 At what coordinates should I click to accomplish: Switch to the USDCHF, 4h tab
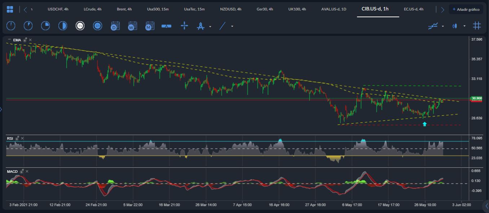click(58, 9)
